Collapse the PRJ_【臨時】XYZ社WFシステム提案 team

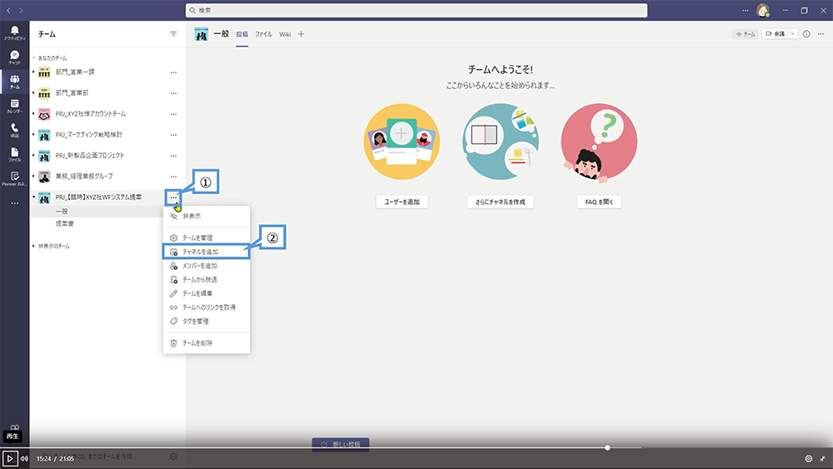pyautogui.click(x=33, y=197)
